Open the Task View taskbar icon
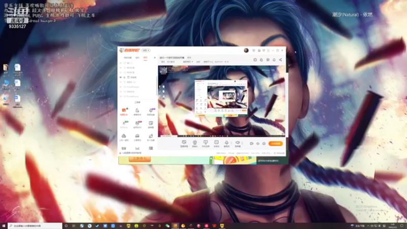This screenshot has width=407, height=229. click(x=74, y=226)
